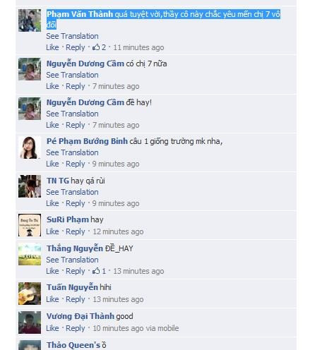Like Vương Đại Thành's 'good' comment
This screenshot has width=310, height=350.
click(x=52, y=328)
